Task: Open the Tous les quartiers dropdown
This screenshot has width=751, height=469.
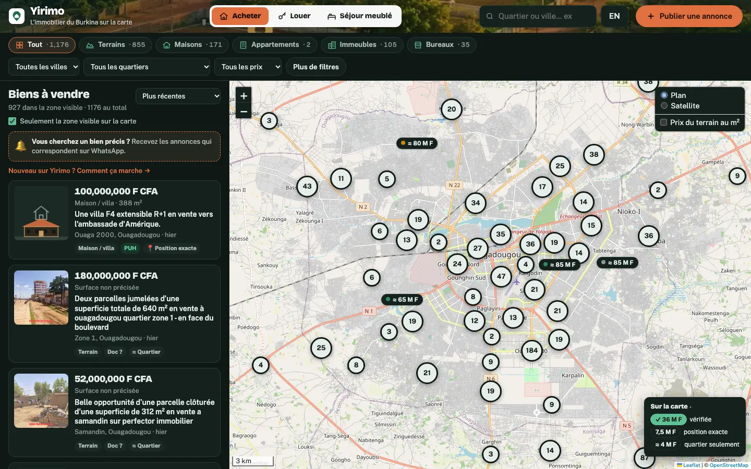Action: [x=147, y=67]
